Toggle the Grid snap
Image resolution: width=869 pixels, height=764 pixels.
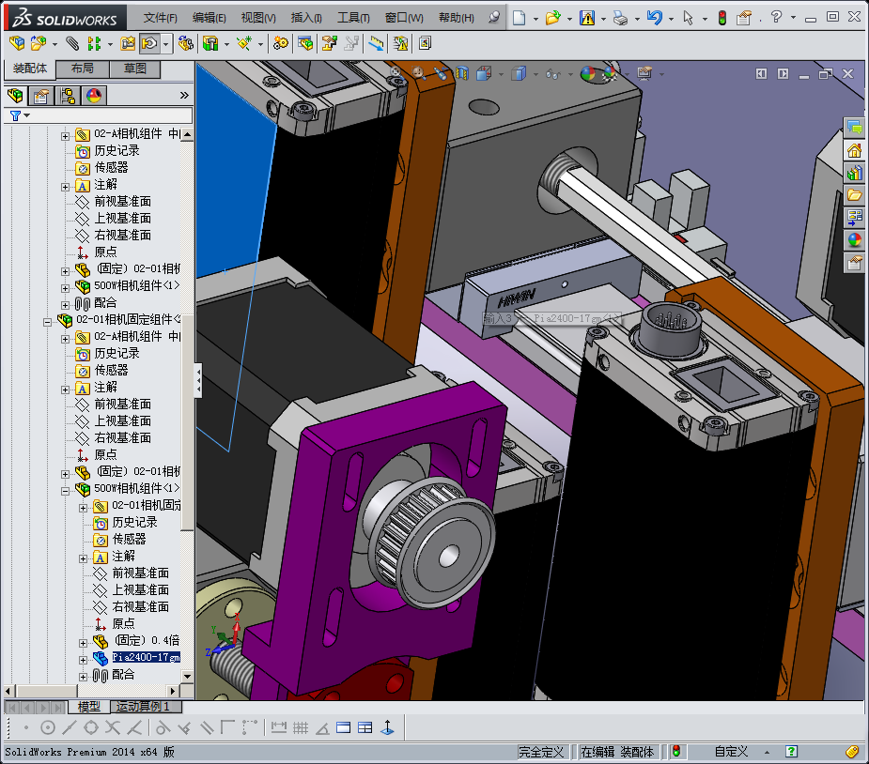[x=301, y=727]
